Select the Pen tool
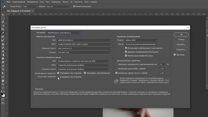Viewport: 208px width, 117px height. pos(3,66)
